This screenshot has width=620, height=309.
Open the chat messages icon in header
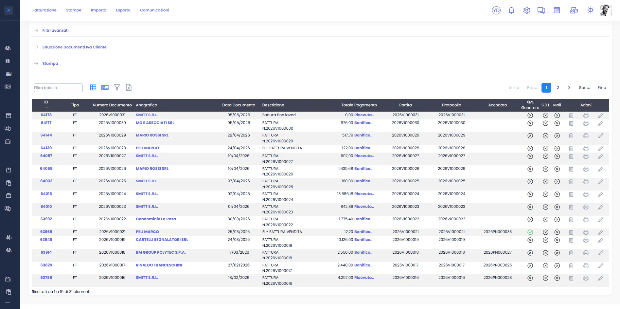point(541,10)
